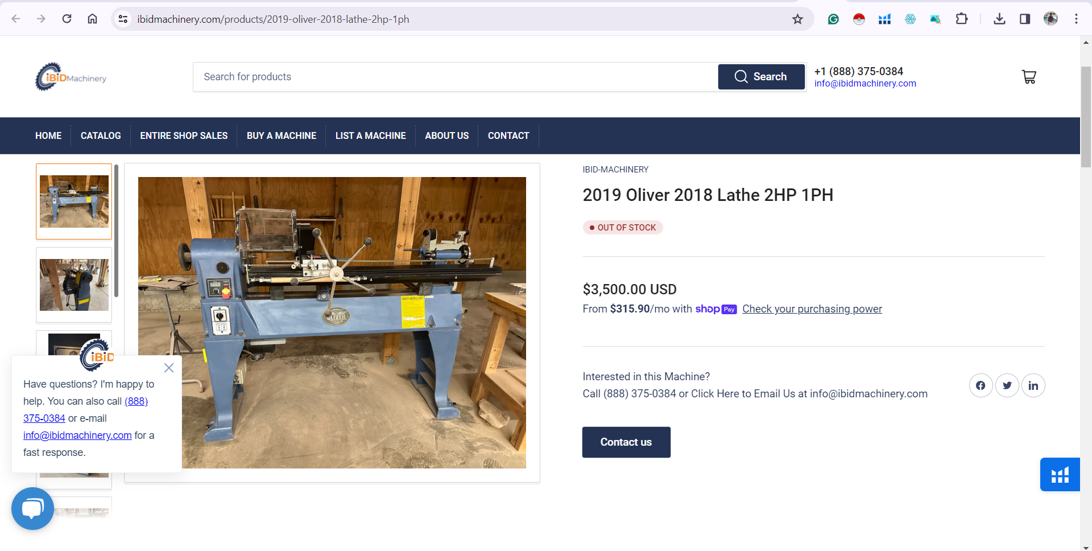This screenshot has height=551, width=1092.
Task: Open the teal atom-shaped extension
Action: (x=910, y=19)
